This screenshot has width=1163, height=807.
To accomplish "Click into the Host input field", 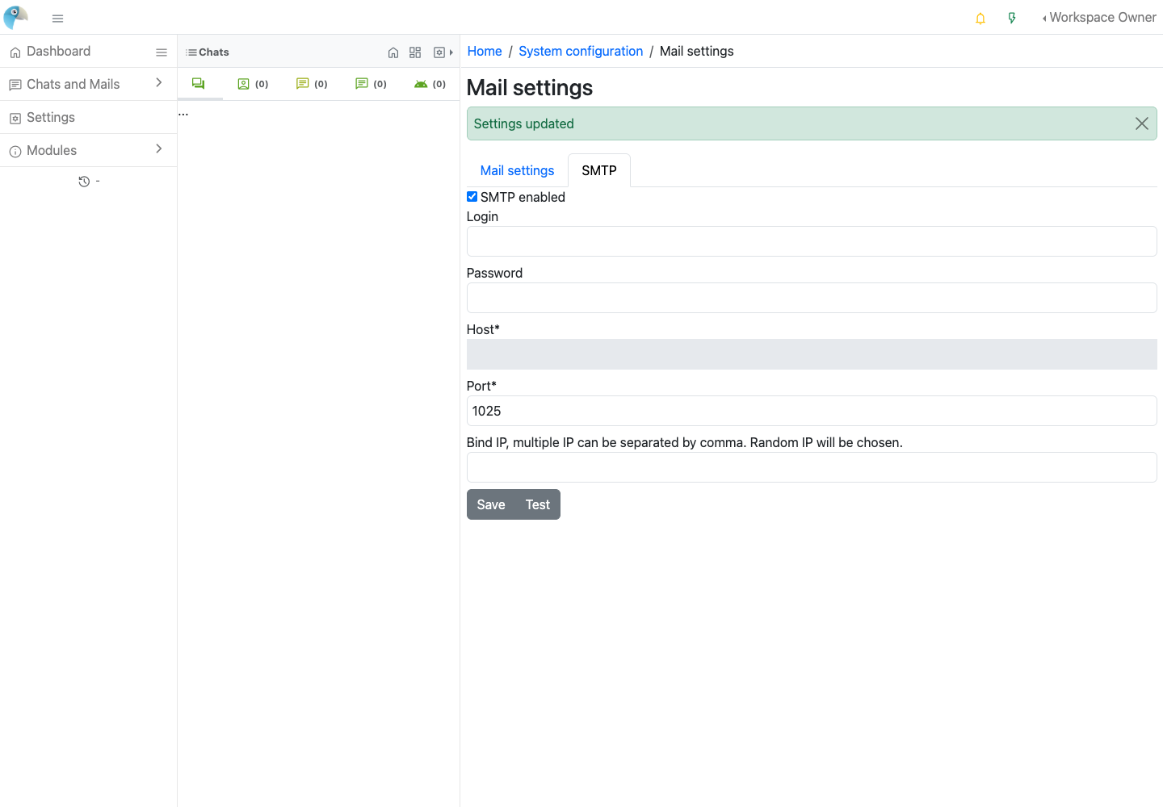I will point(812,354).
